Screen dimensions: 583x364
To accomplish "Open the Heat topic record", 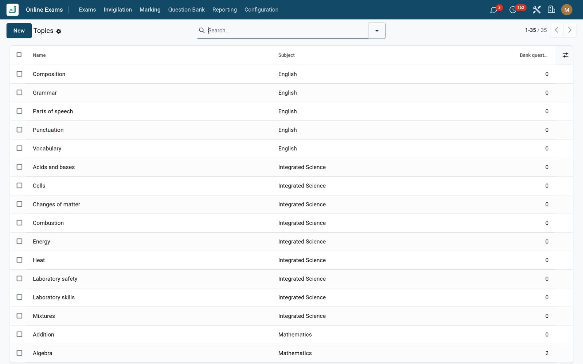I will coord(39,260).
